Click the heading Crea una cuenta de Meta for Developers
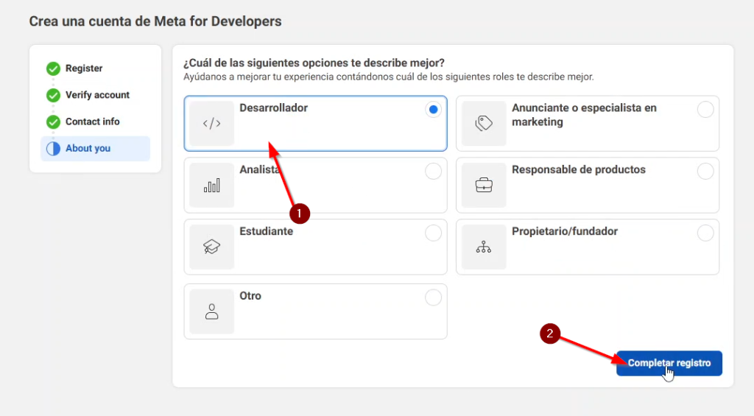 pyautogui.click(x=155, y=21)
